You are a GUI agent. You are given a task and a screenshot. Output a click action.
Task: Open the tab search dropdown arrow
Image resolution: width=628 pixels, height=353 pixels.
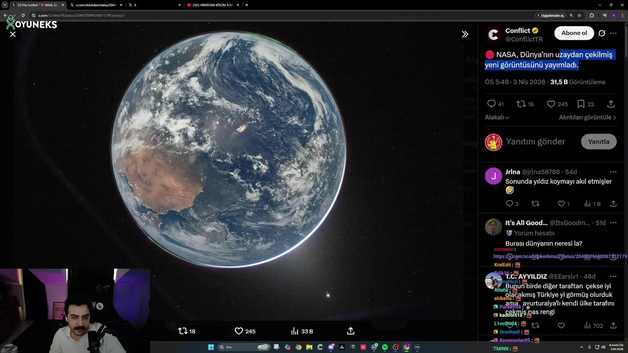point(4,5)
